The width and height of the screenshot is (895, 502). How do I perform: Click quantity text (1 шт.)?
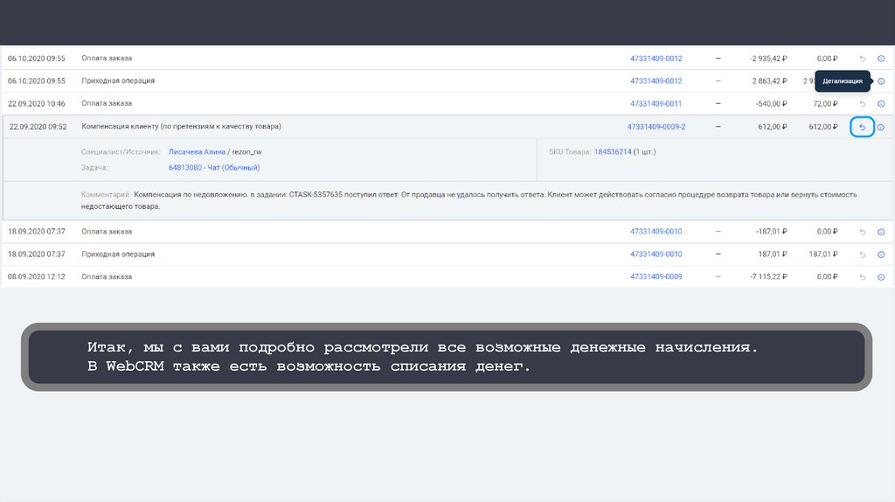pyautogui.click(x=645, y=152)
